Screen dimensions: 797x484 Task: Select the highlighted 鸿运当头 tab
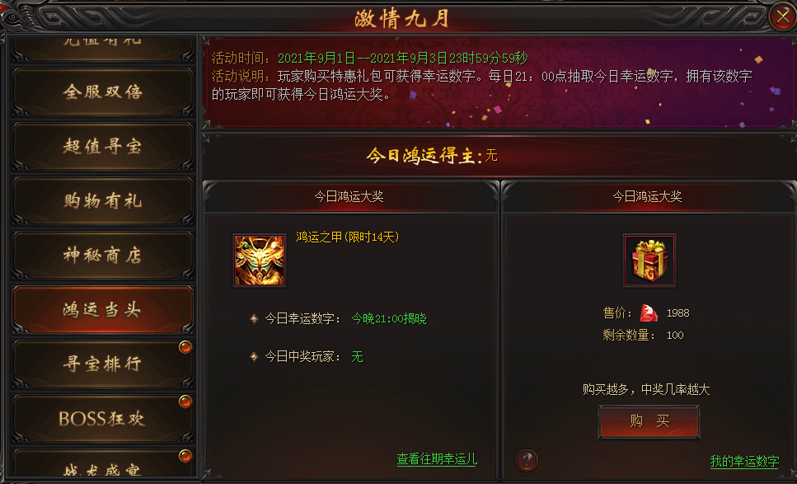103,310
